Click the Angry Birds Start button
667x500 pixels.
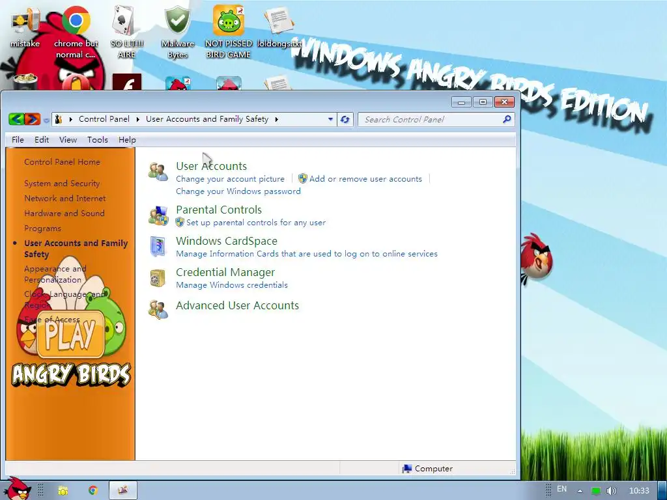click(x=16, y=489)
